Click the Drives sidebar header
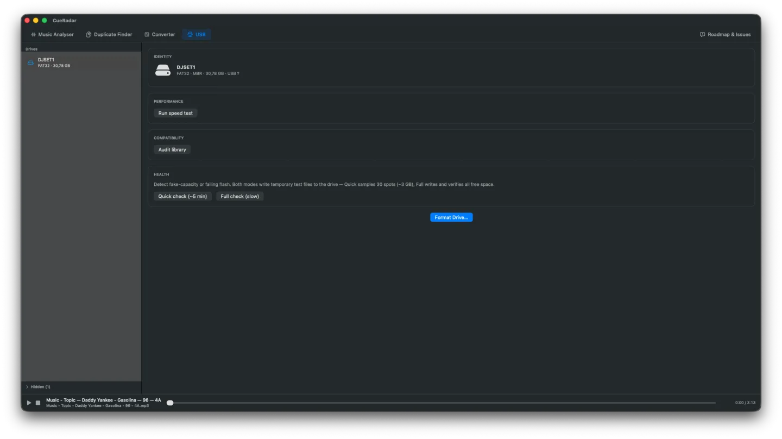The image size is (782, 439). [x=31, y=49]
